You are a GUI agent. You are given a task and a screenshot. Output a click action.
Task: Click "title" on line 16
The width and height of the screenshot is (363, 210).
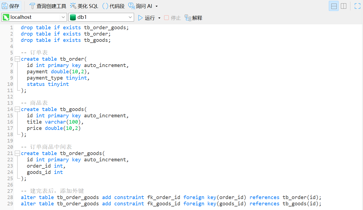click(x=34, y=122)
